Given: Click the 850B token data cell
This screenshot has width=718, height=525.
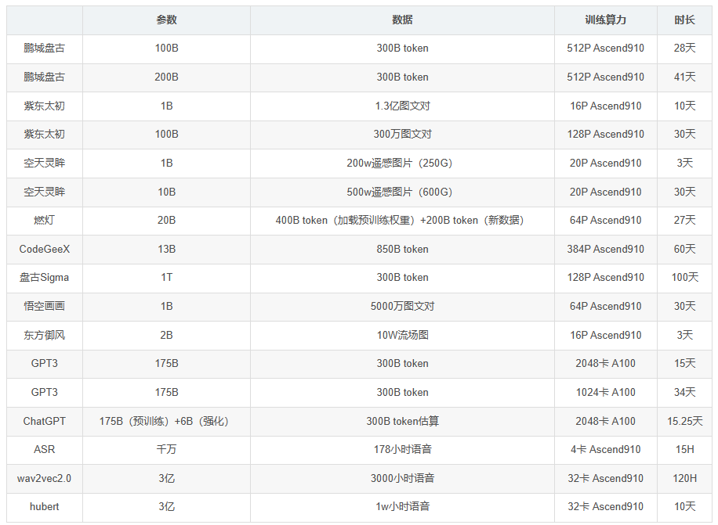Looking at the screenshot, I should tap(402, 249).
